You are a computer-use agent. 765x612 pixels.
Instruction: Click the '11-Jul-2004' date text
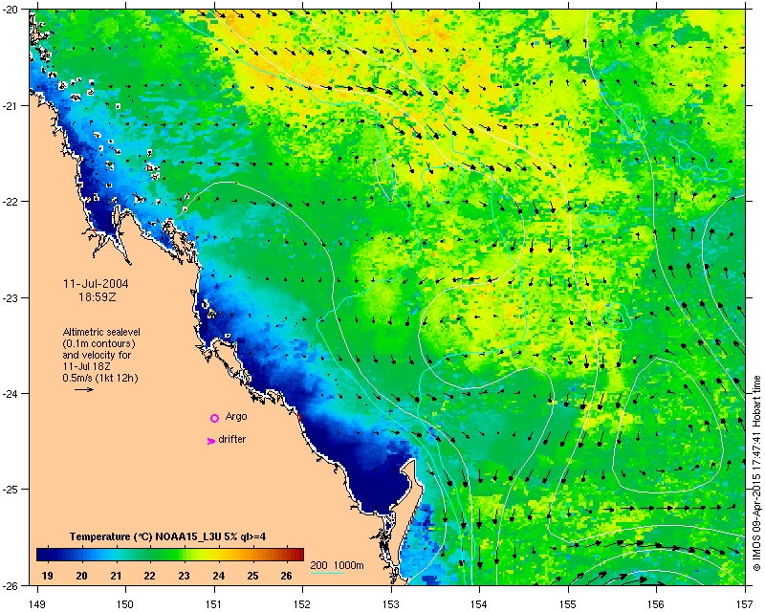pyautogui.click(x=97, y=284)
